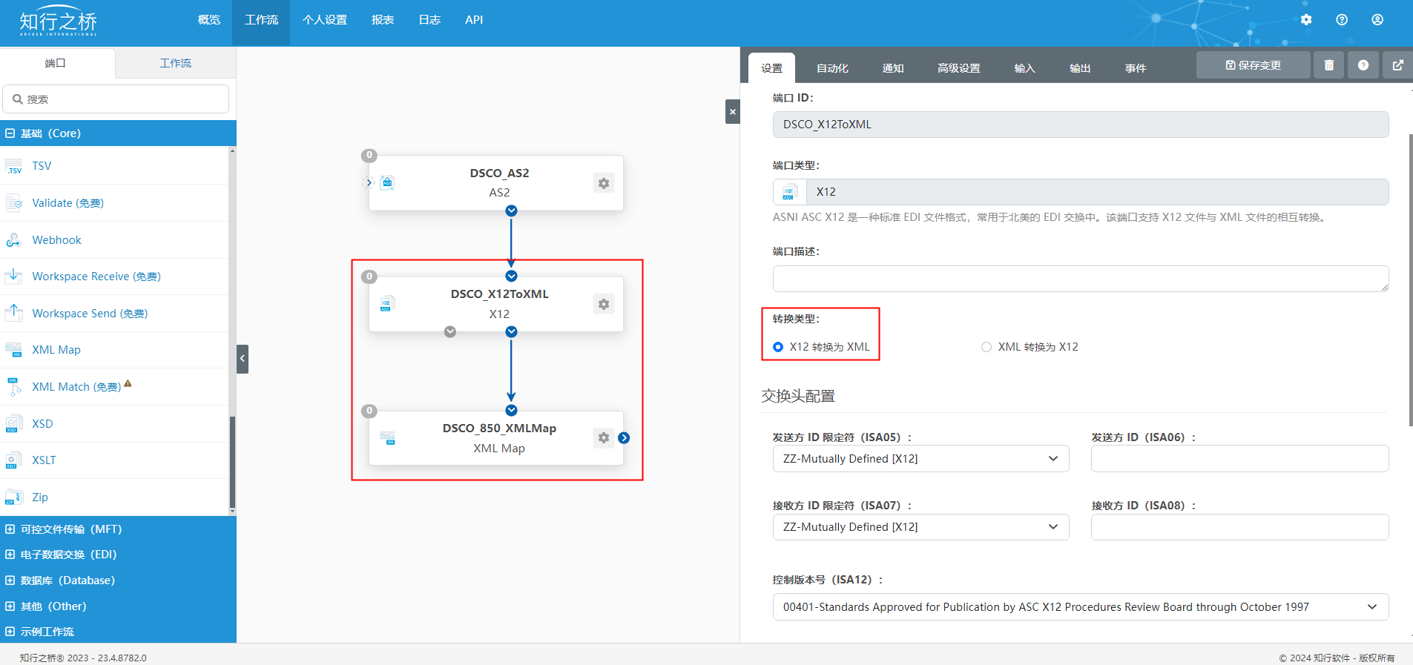The image size is (1413, 665).
Task: Click the 端口描述 text area
Action: (1081, 279)
